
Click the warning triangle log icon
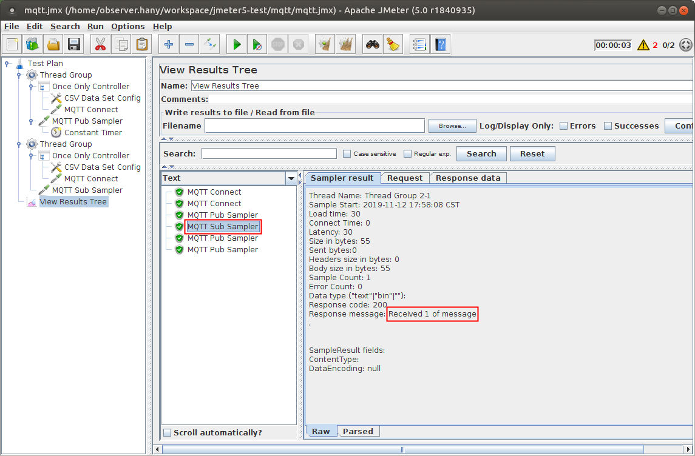[x=643, y=45]
